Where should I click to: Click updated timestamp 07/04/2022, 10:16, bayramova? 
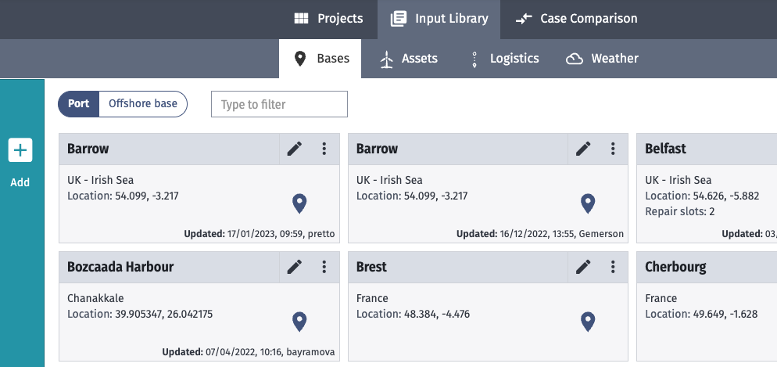(249, 352)
